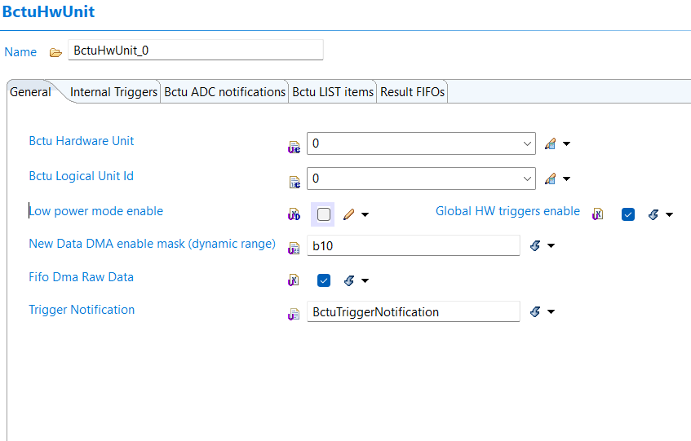
Task: Click the arrow icon beside New Data DMA mask field
Action: pyautogui.click(x=536, y=245)
